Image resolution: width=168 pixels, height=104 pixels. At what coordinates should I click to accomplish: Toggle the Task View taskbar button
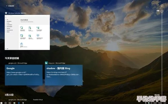pos(10,103)
